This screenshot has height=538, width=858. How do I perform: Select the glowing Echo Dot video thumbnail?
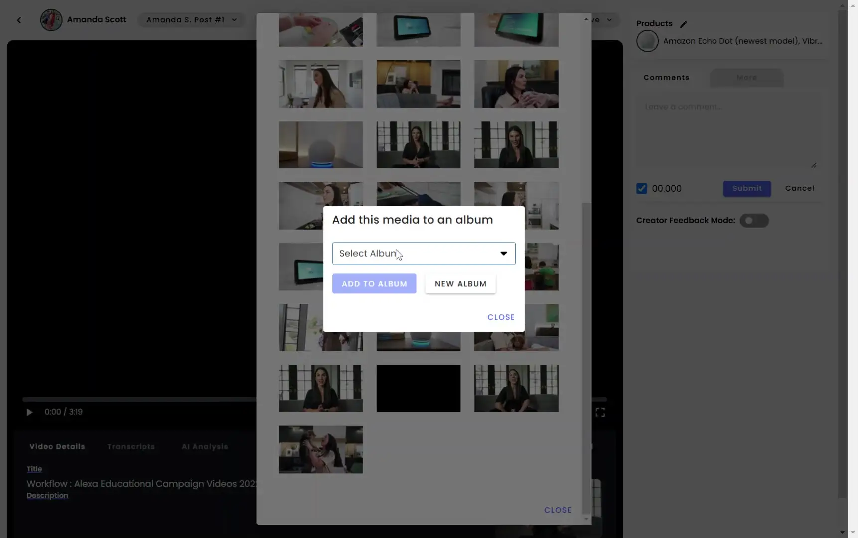[320, 144]
